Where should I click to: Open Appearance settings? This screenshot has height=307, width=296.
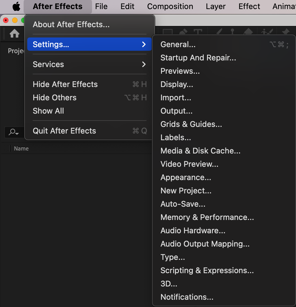click(186, 177)
